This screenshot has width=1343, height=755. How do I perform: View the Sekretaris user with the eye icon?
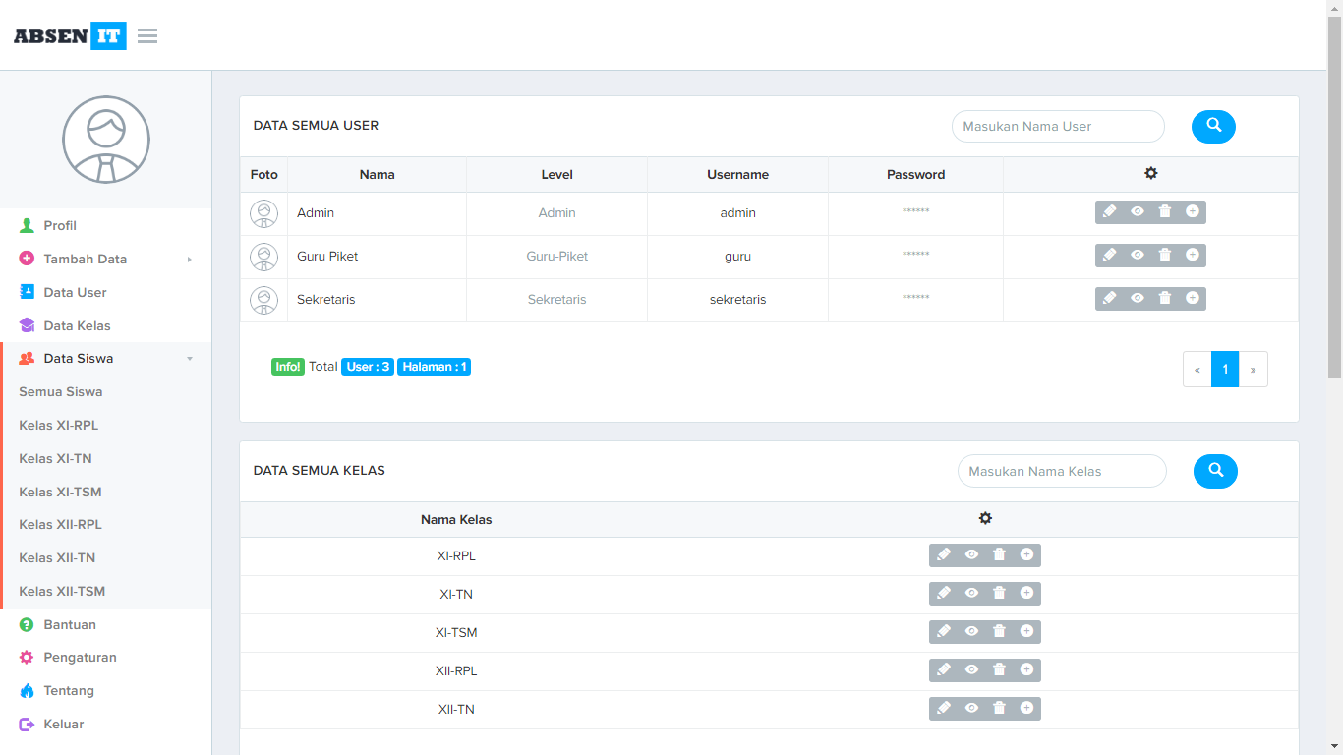coord(1137,298)
